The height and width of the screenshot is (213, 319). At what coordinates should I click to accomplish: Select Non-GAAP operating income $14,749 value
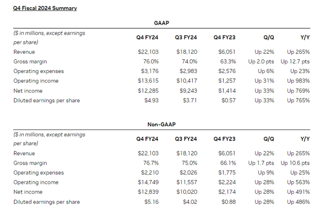pyautogui.click(x=148, y=182)
